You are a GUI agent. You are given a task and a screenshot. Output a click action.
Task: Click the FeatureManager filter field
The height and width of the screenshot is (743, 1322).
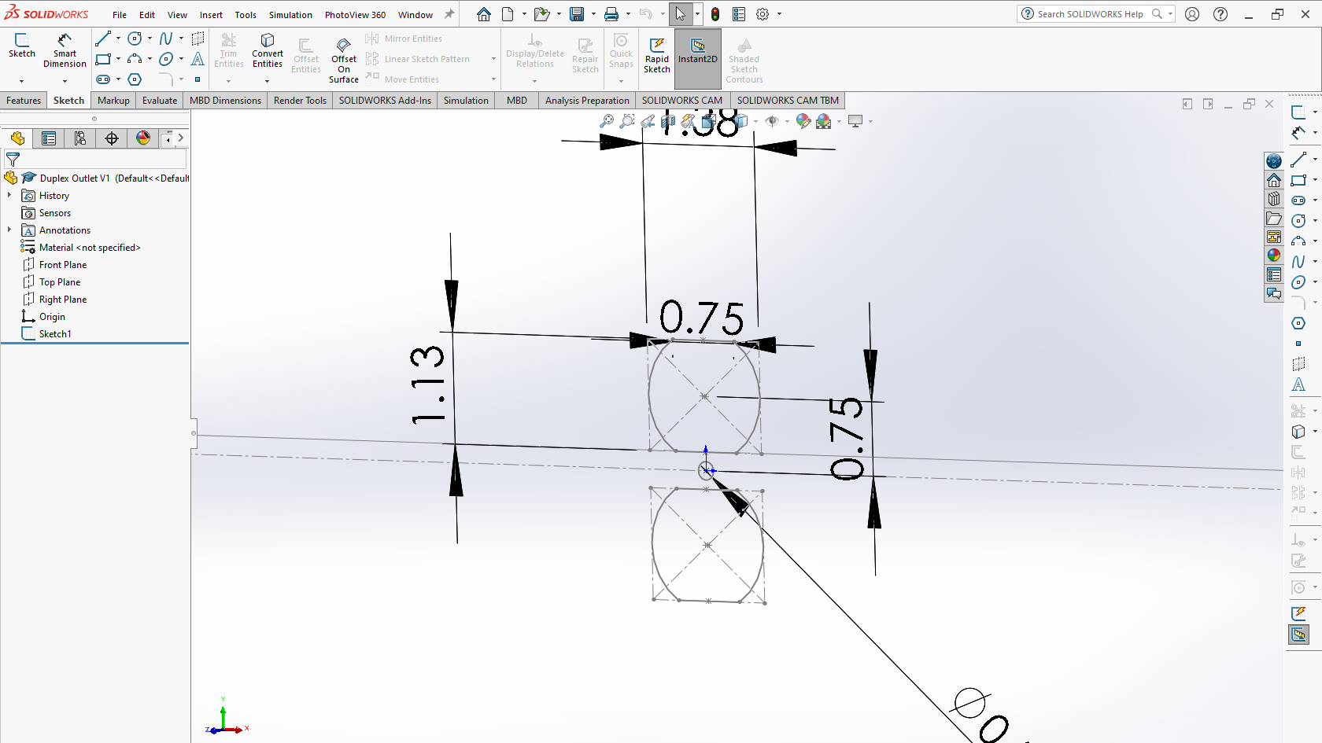point(95,159)
